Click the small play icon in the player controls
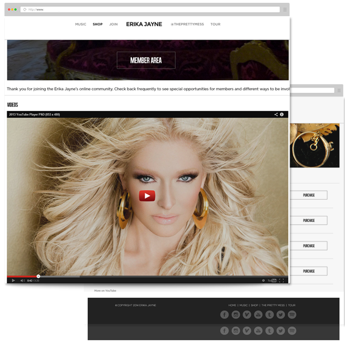345x343 pixels. tap(13, 281)
